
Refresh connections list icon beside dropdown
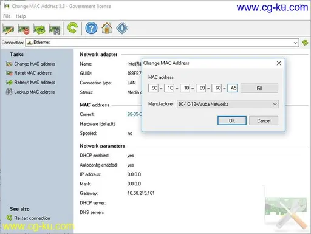[305, 43]
